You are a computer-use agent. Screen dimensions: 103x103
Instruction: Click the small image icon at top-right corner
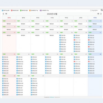(102, 10)
